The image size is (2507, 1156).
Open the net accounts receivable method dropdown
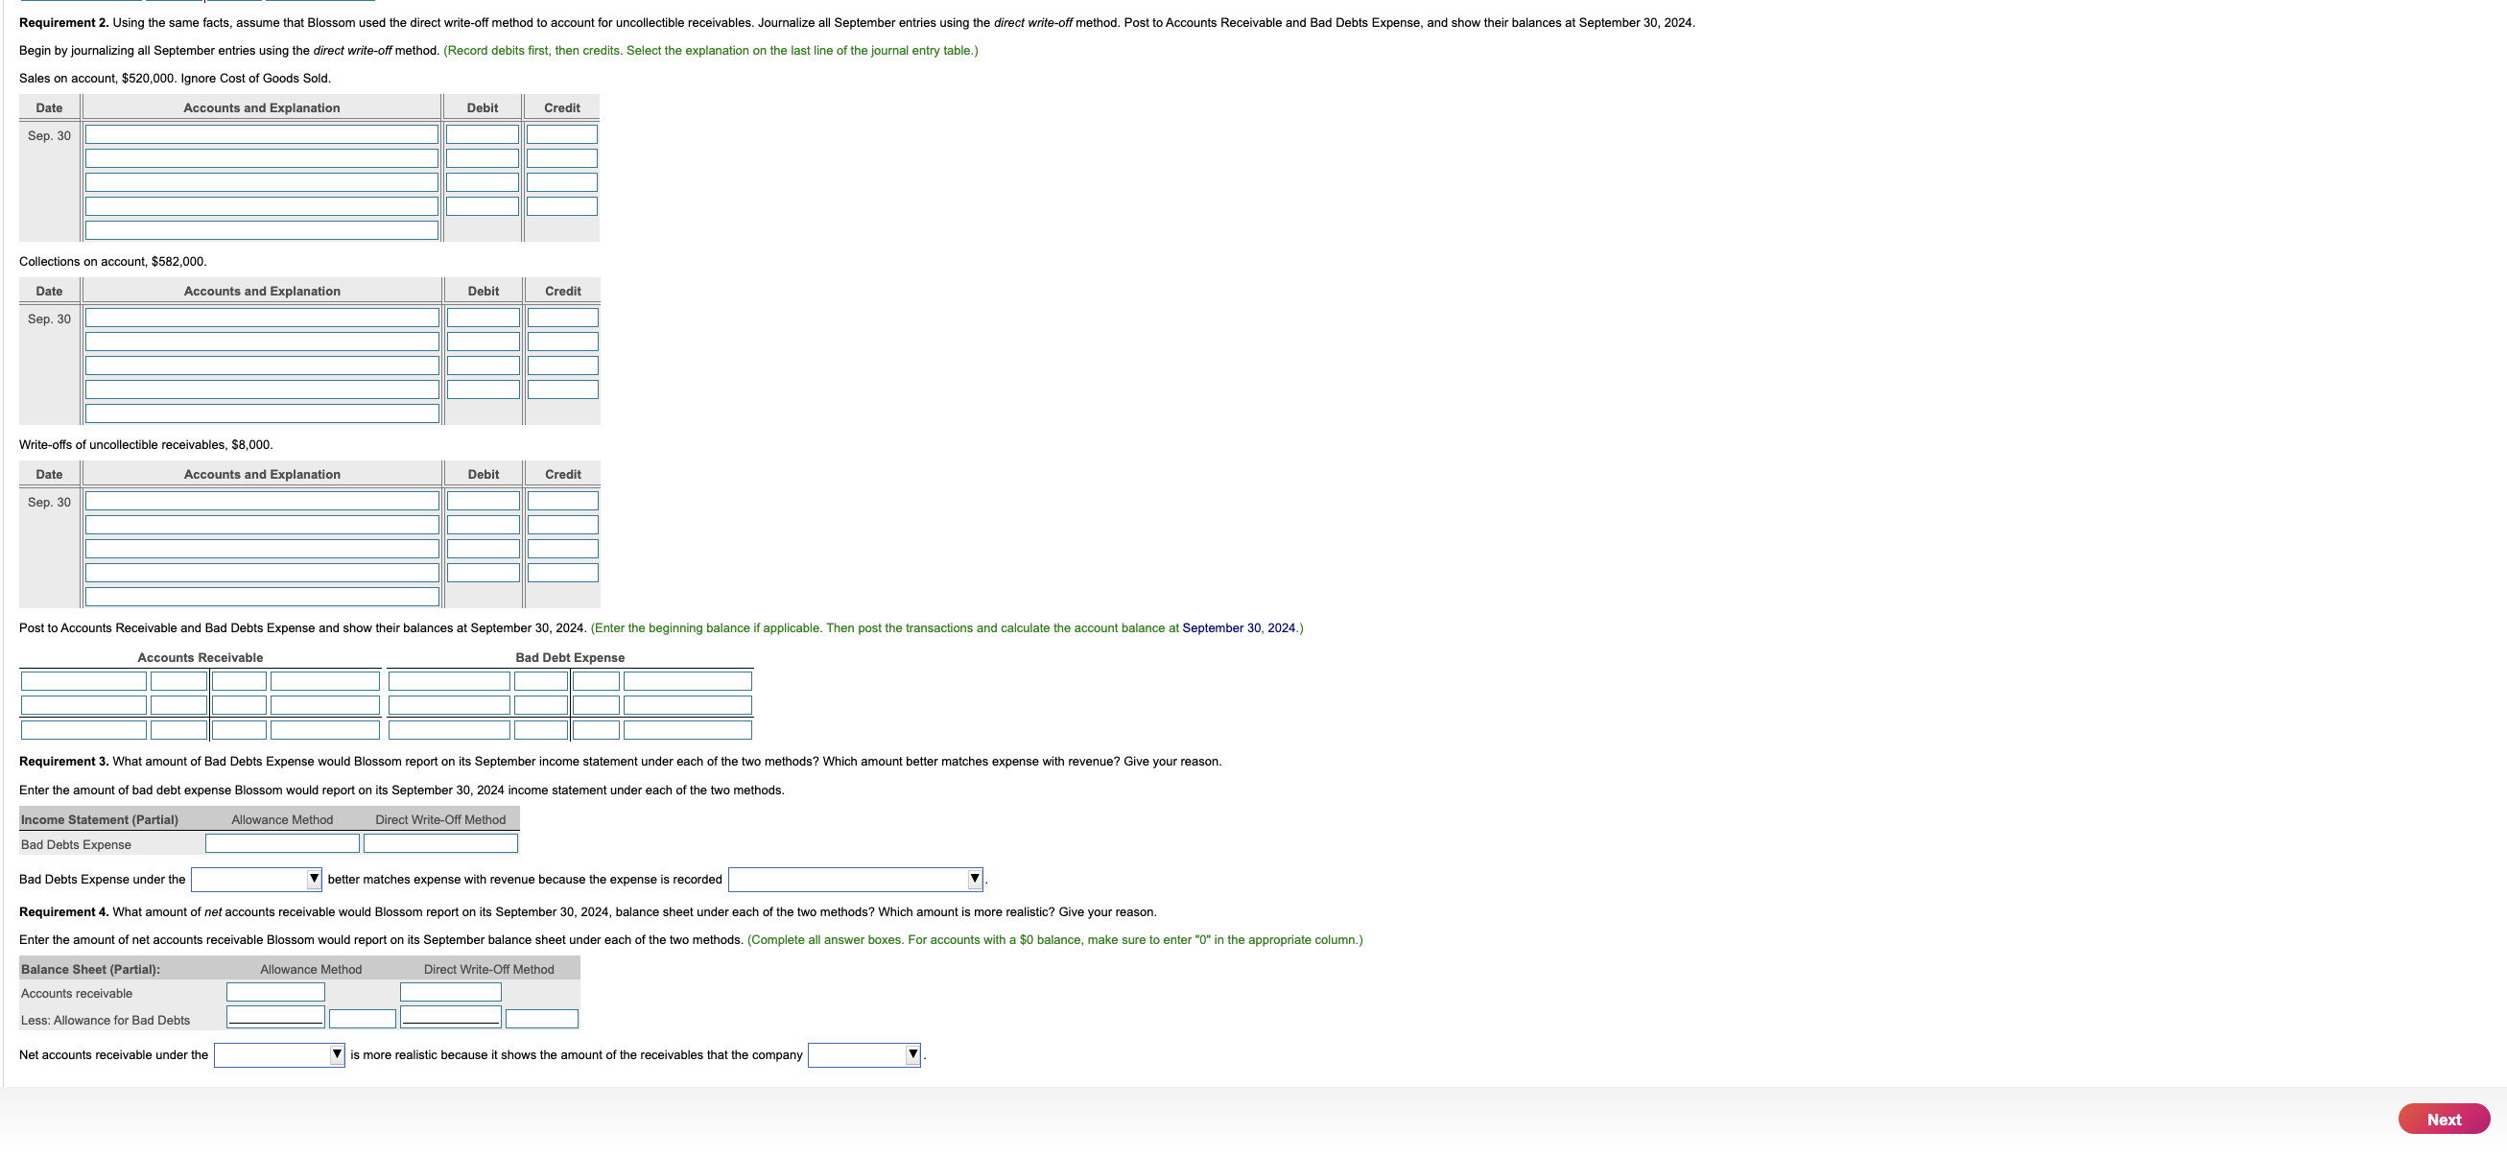(x=278, y=1053)
